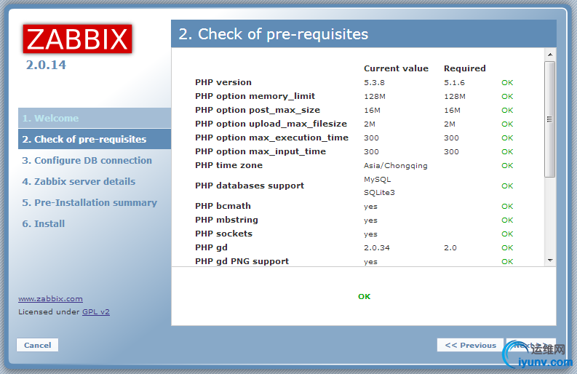This screenshot has width=577, height=374.
Task: Click the 'Licensed under' text
Action: 49,312
